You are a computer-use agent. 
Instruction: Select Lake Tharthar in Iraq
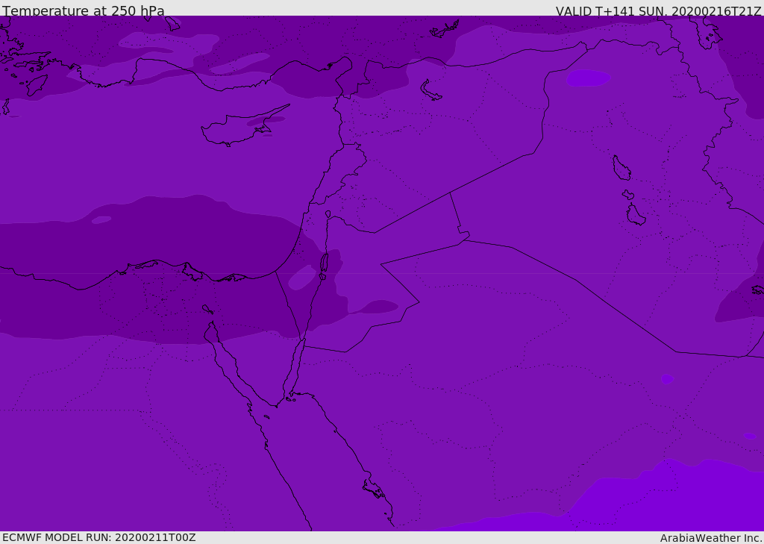click(621, 168)
